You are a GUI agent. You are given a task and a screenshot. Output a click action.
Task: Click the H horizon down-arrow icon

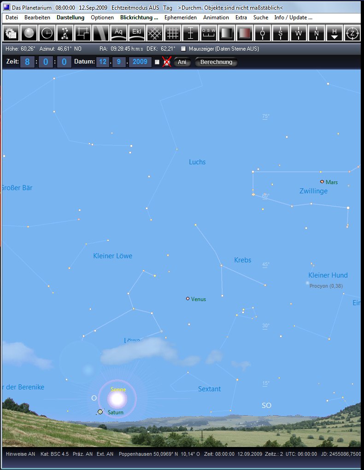coord(335,33)
